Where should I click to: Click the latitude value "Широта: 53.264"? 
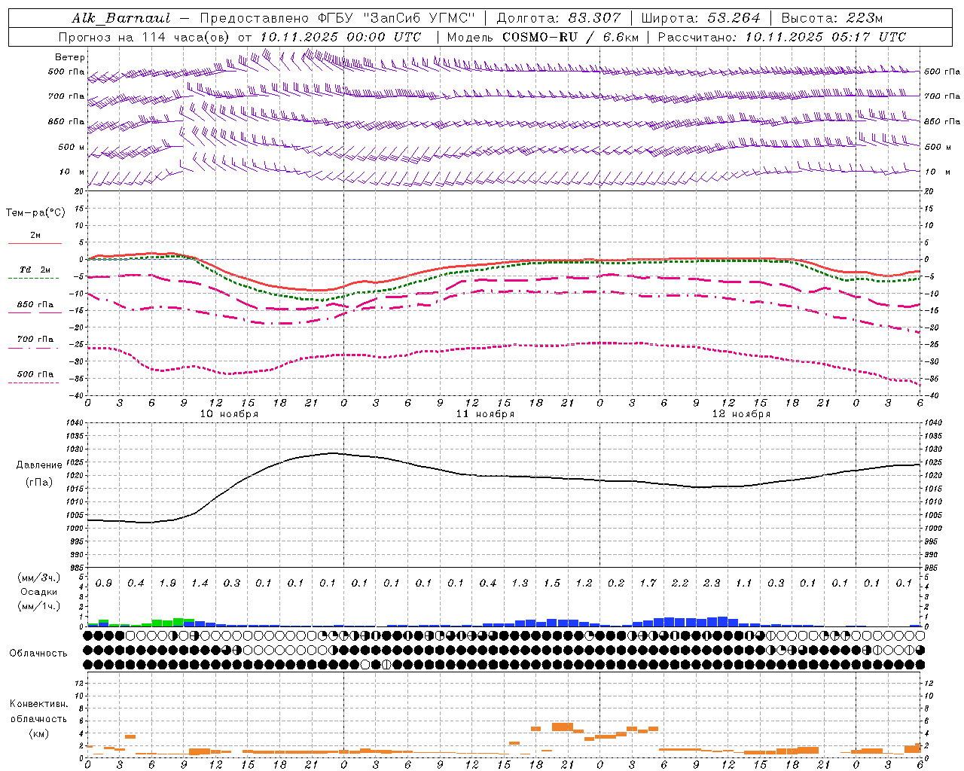coord(700,18)
